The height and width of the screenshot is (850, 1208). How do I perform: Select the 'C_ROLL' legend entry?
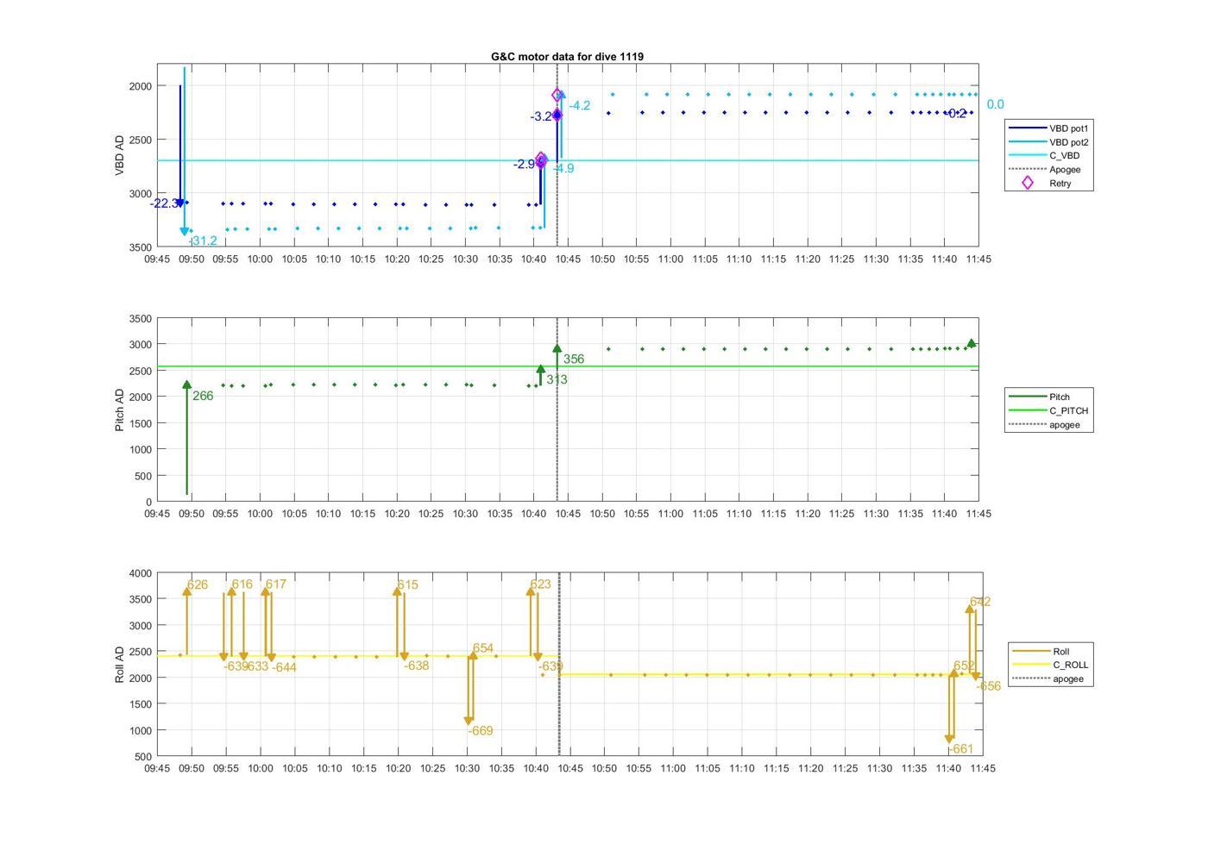point(1050,666)
